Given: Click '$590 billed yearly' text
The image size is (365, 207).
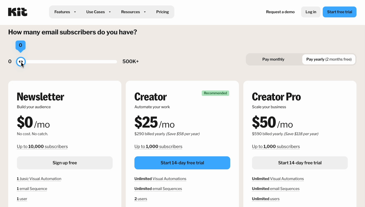Looking at the screenshot, I should tap(267, 134).
